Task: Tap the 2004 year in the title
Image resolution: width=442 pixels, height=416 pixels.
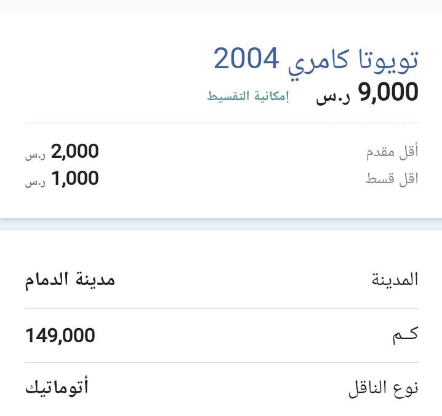Action: coord(246,58)
